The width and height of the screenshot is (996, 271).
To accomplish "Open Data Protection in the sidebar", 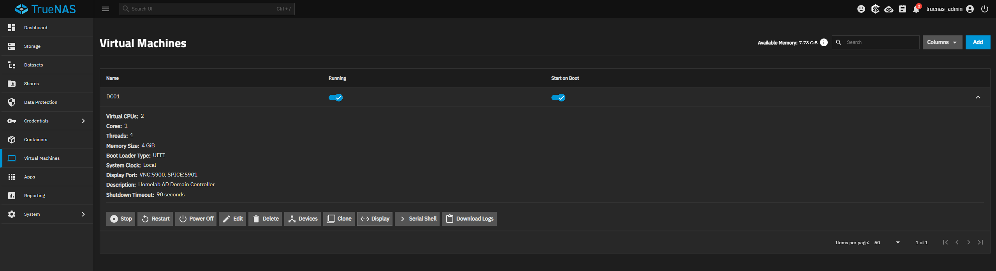I will 47,102.
